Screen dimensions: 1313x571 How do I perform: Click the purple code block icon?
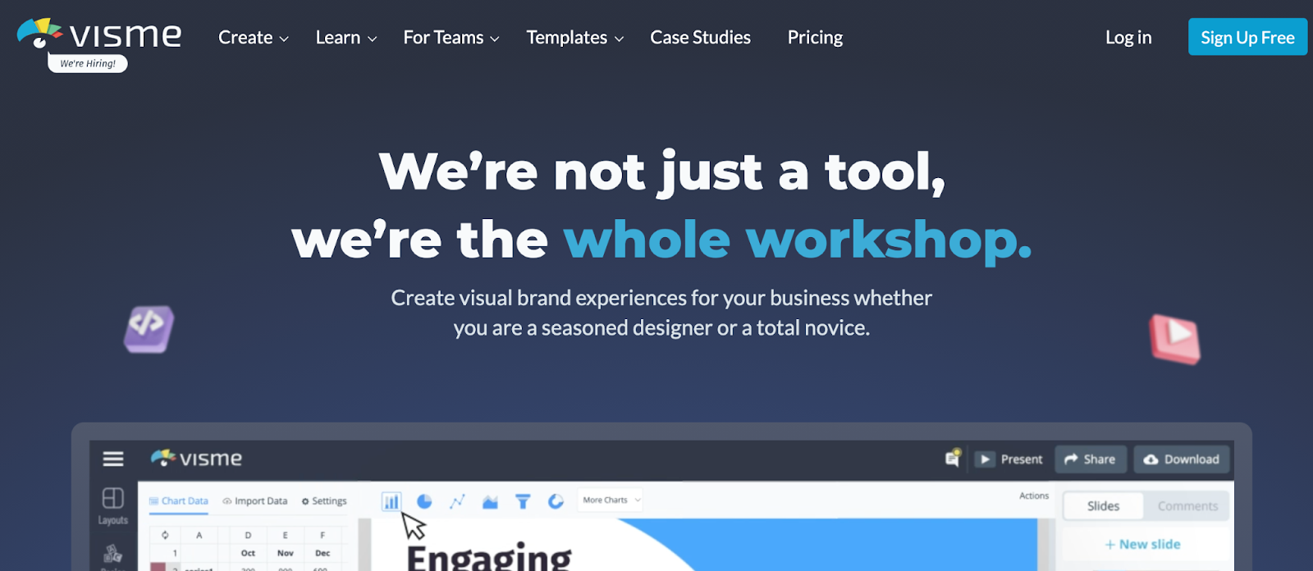point(149,329)
